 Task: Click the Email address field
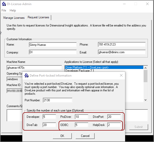pos(122,52)
